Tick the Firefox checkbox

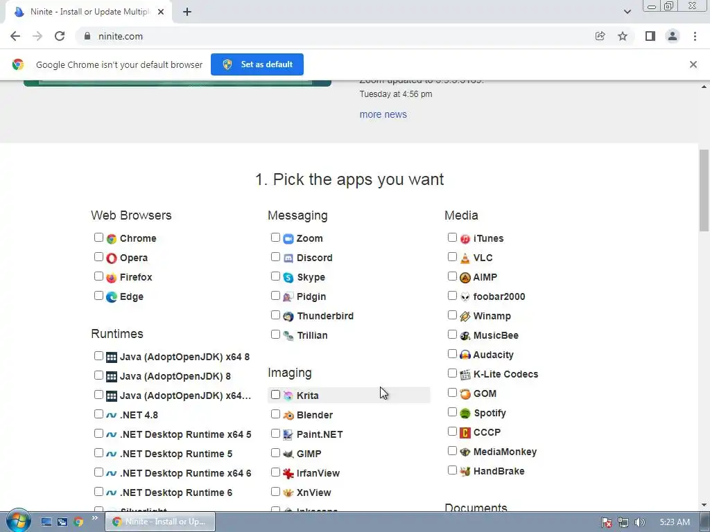[98, 276]
